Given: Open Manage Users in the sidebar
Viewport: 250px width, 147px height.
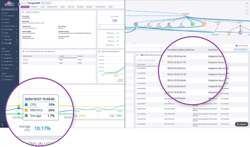Looking at the screenshot, I should click(8, 61).
